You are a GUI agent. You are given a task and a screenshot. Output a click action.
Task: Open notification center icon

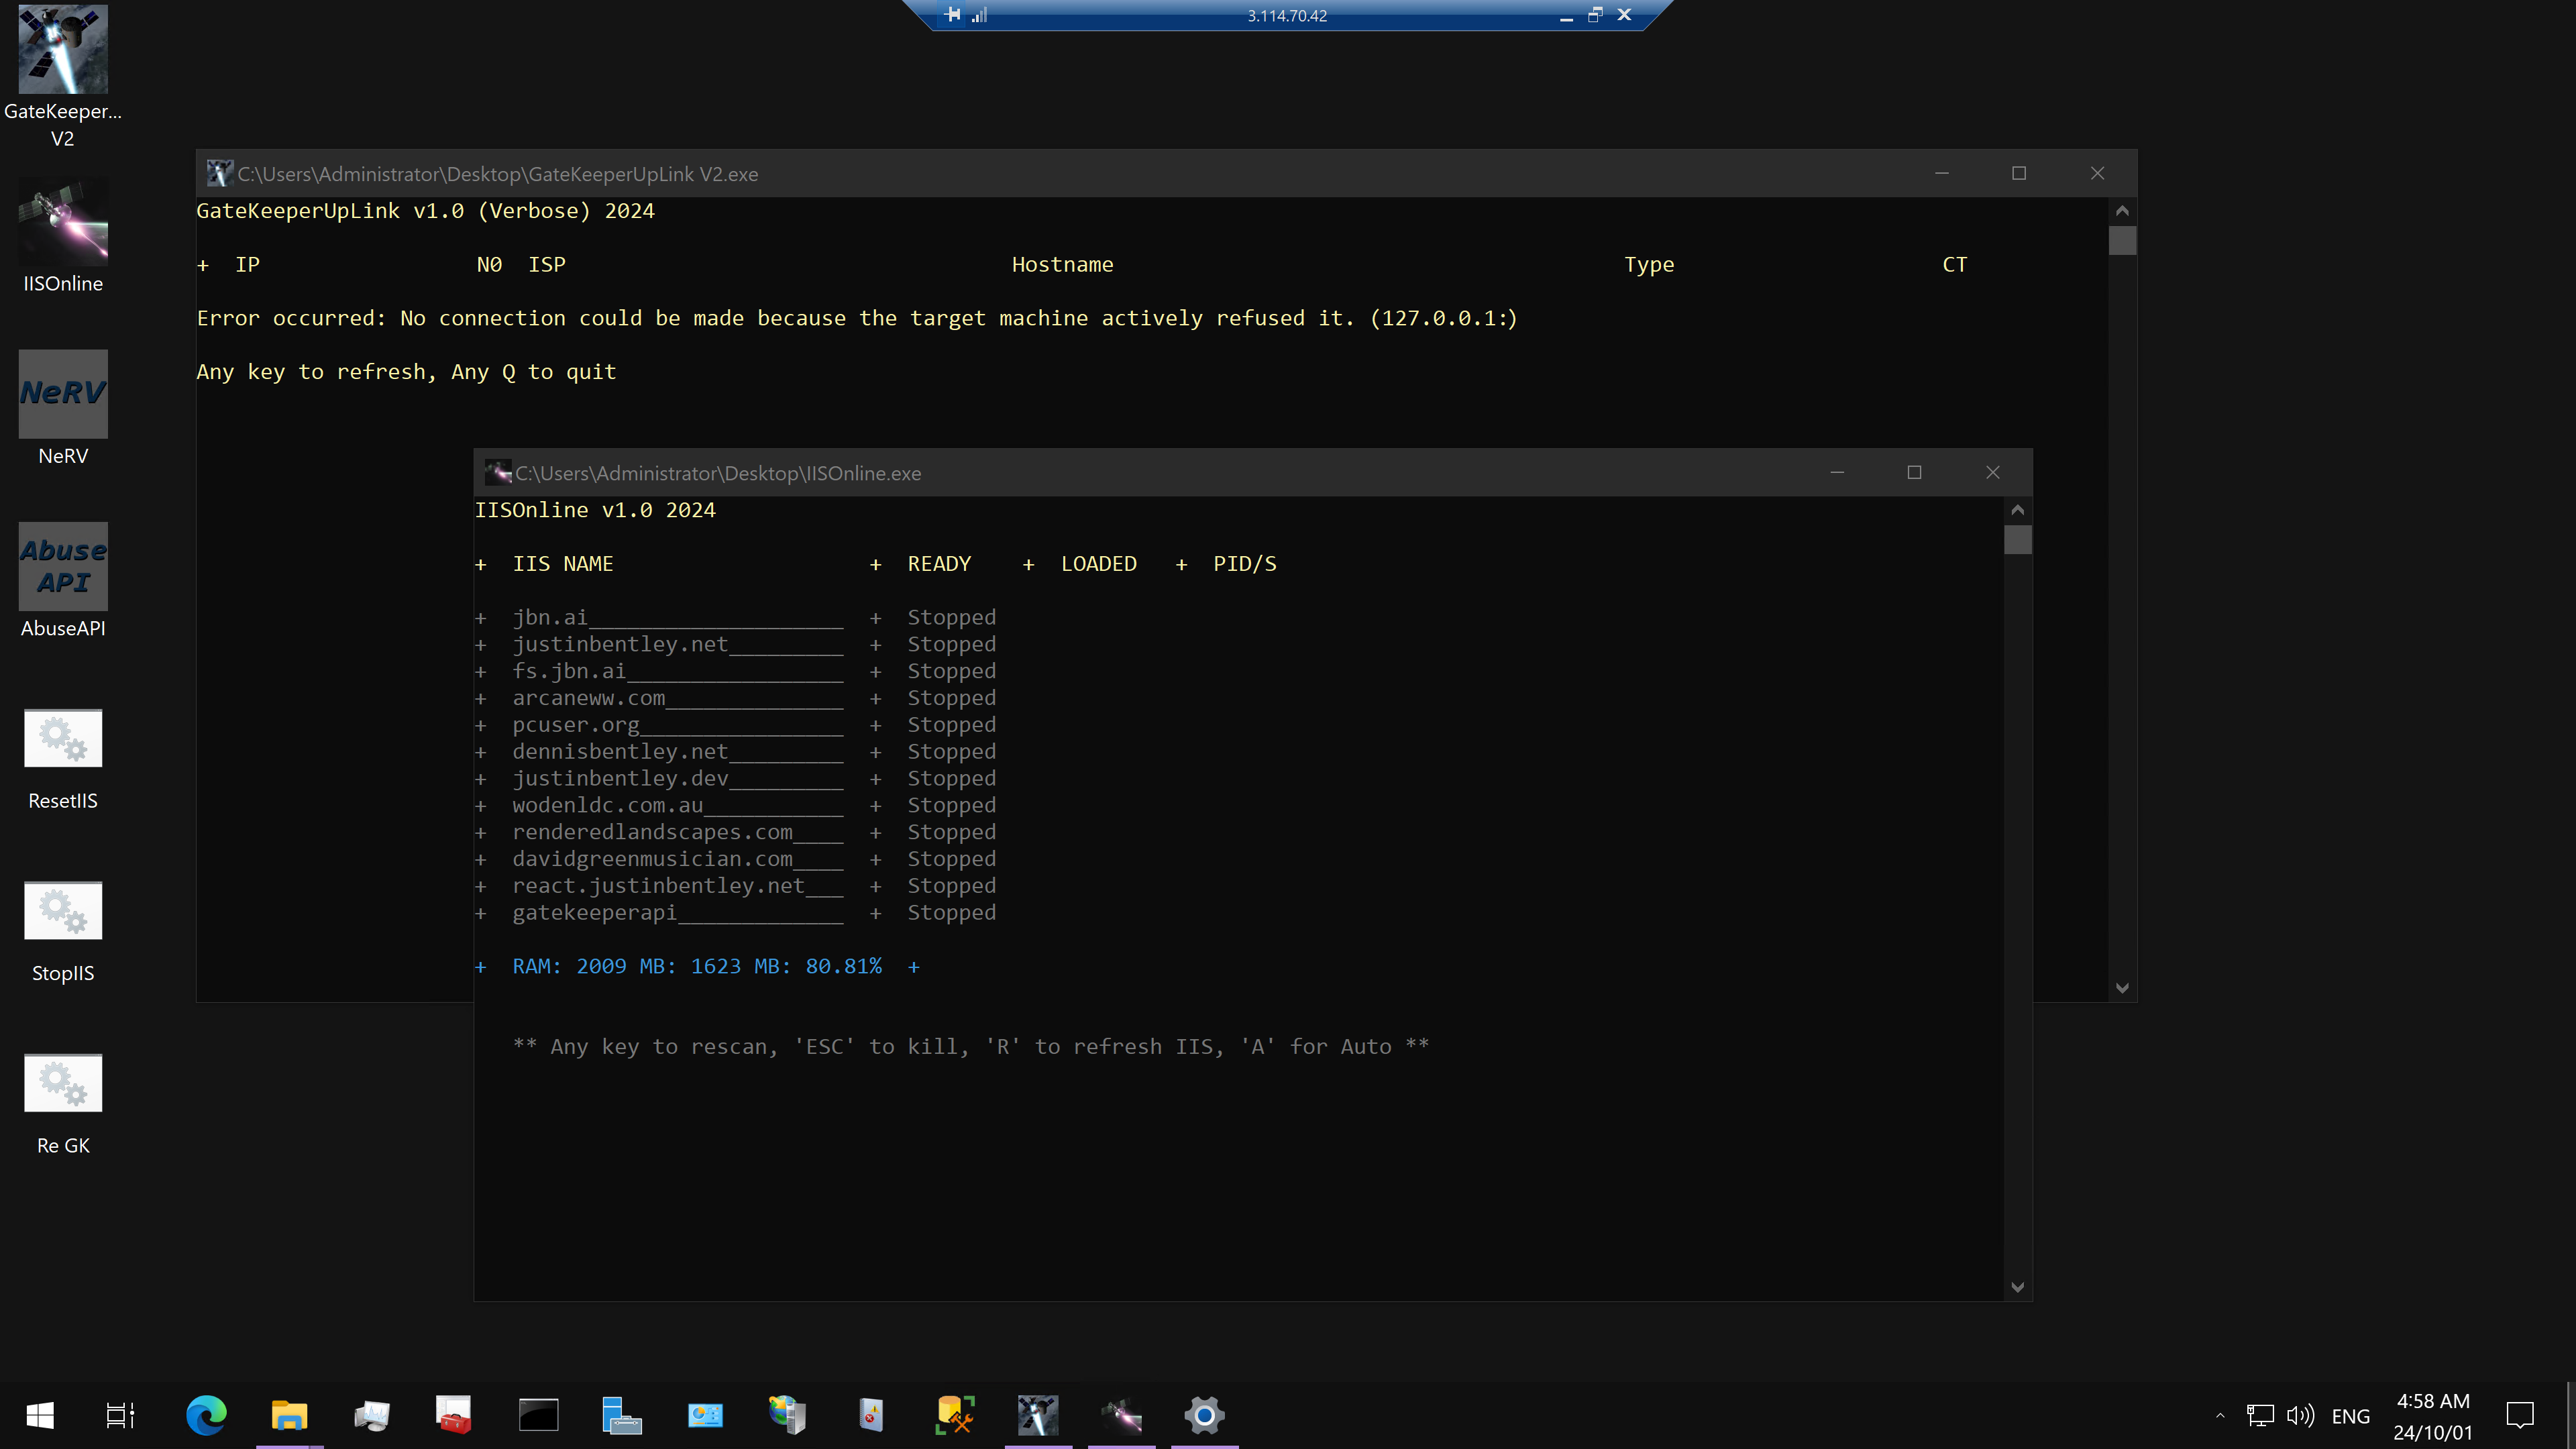coord(2520,1416)
